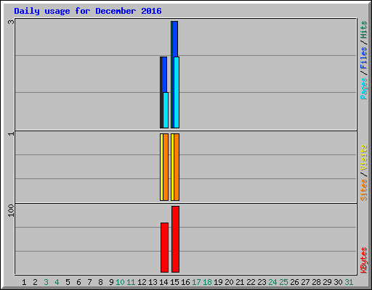The width and height of the screenshot is (372, 290).
Task: Click the blue Files bar for day 15
Action: pos(175,39)
